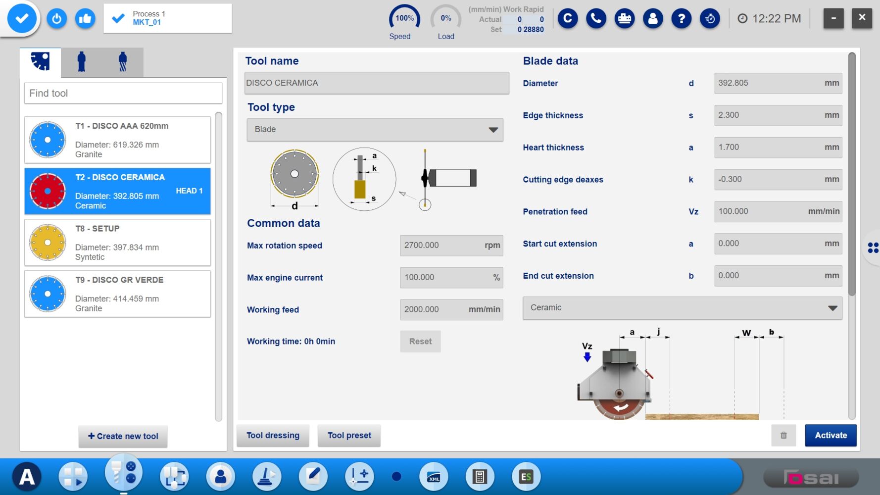This screenshot has height=495, width=880.
Task: Edit the Start cut extension value
Action: pyautogui.click(x=778, y=244)
